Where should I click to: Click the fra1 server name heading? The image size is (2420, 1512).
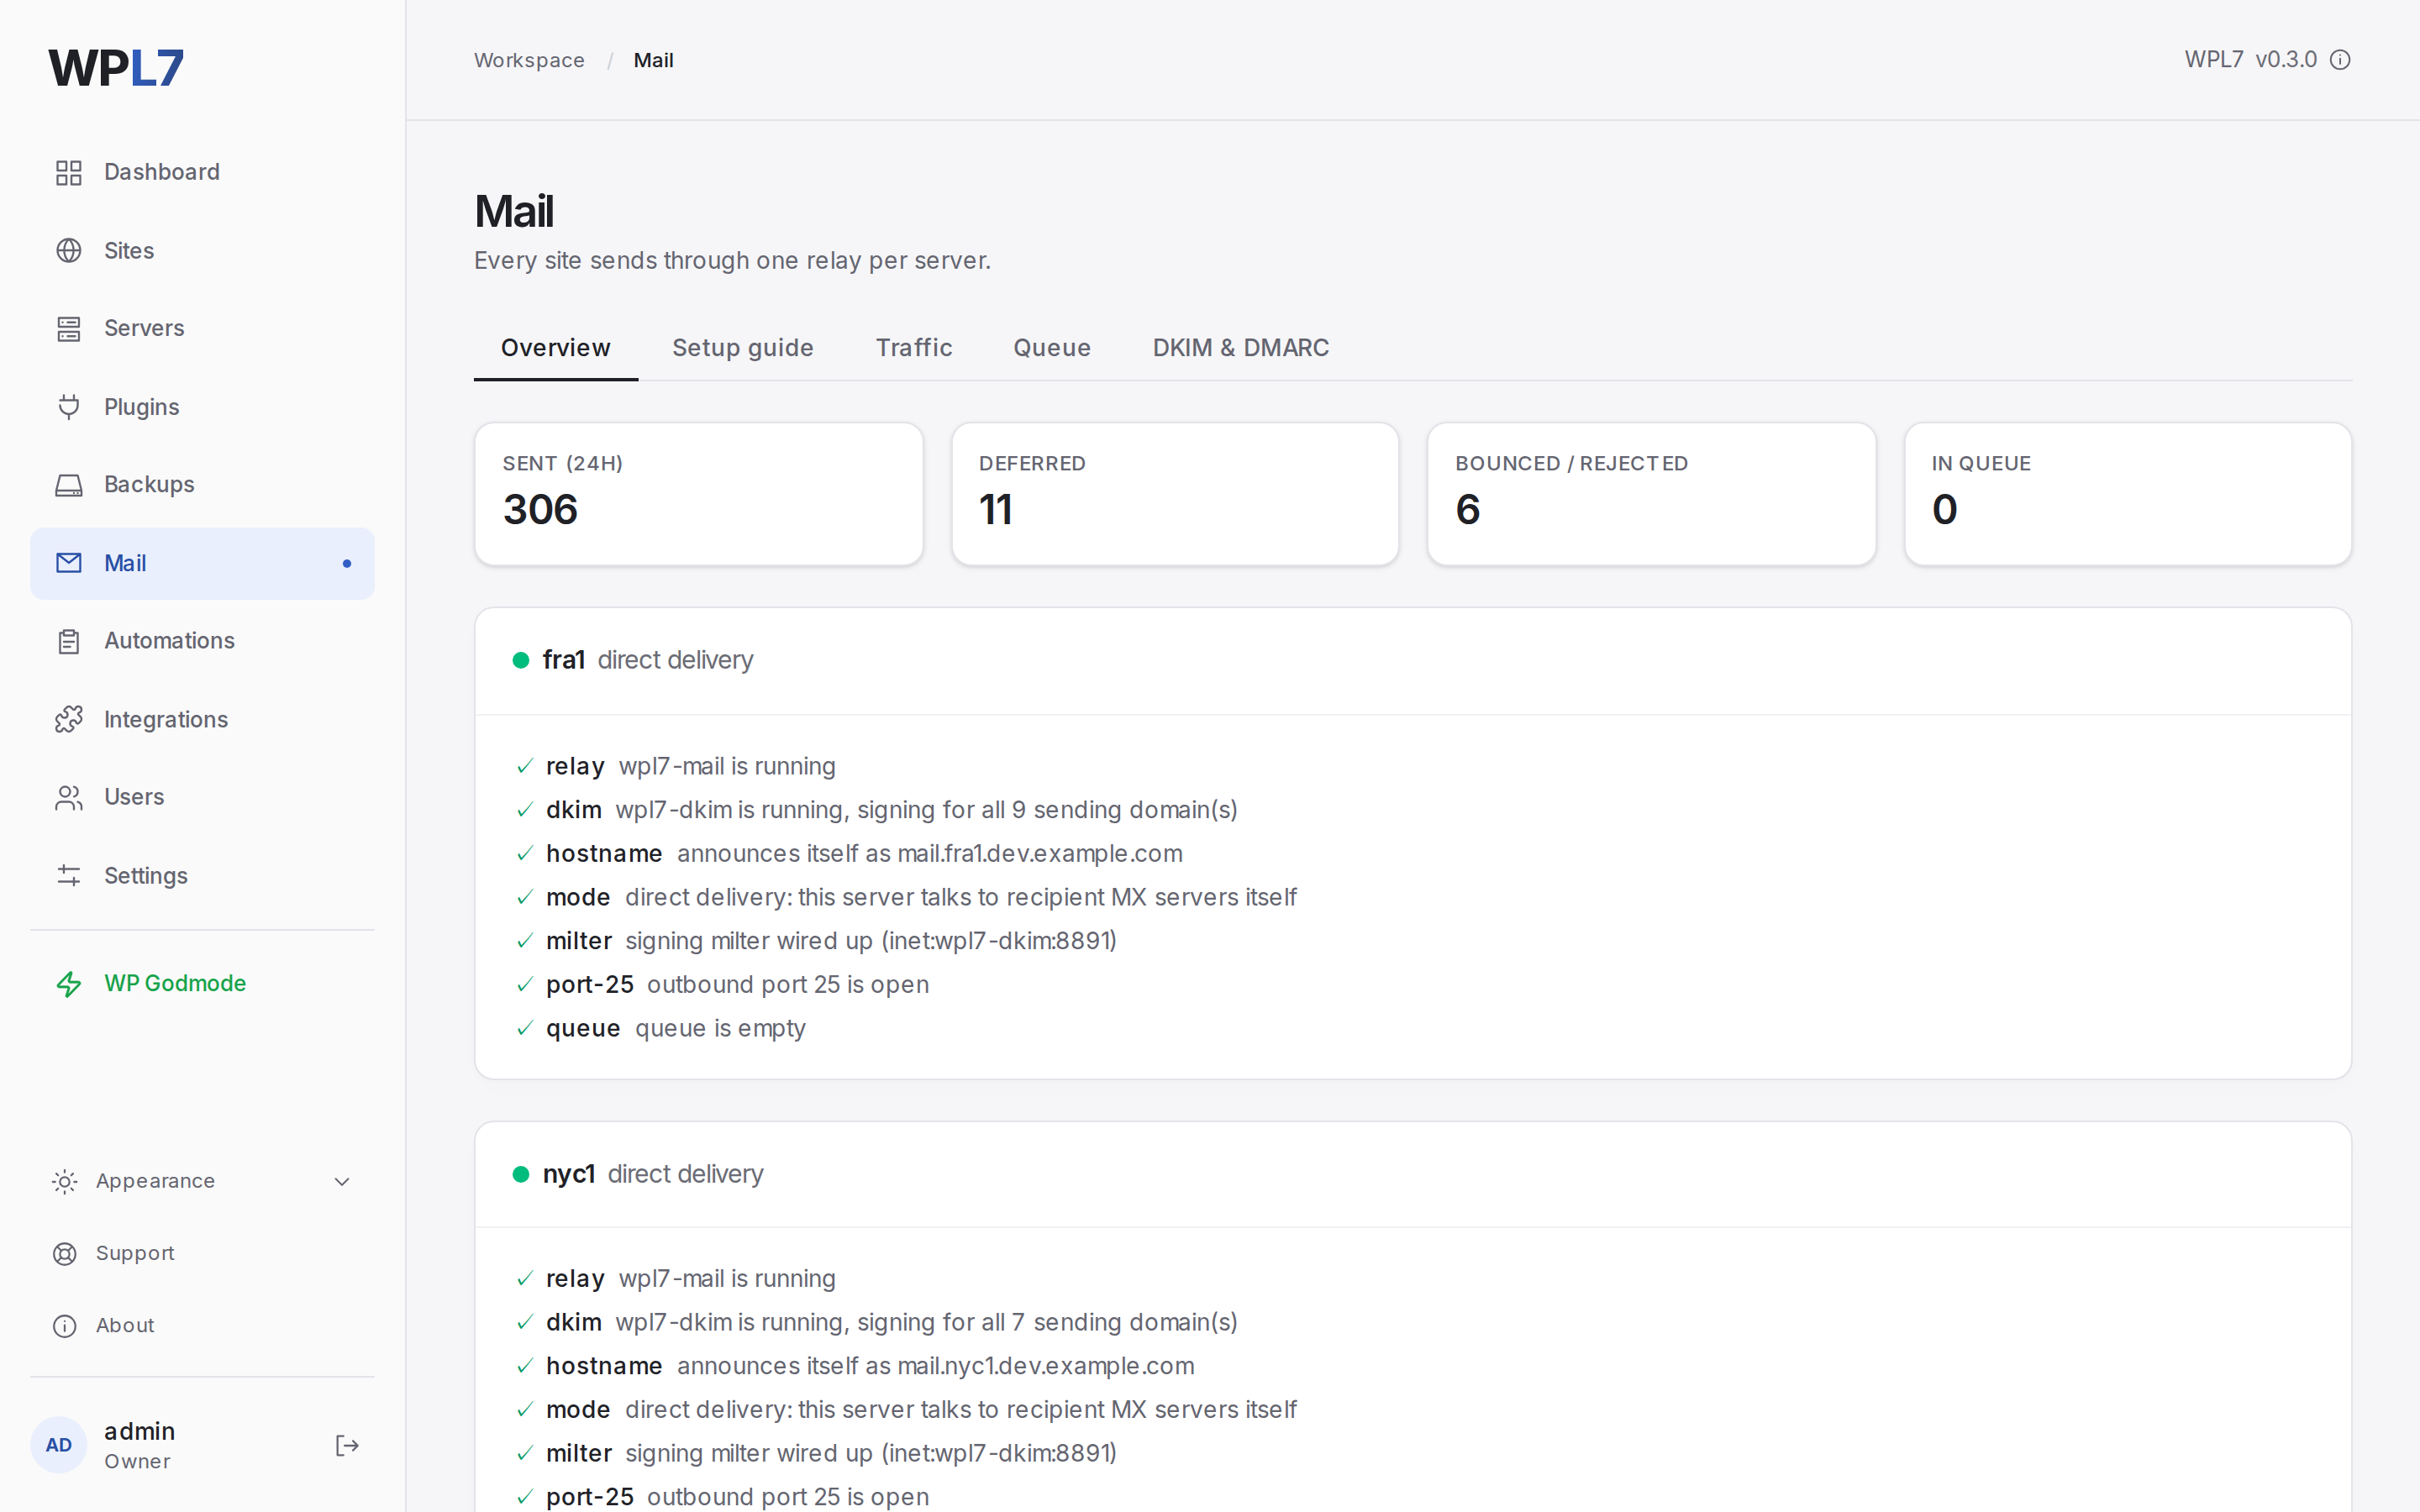click(563, 660)
